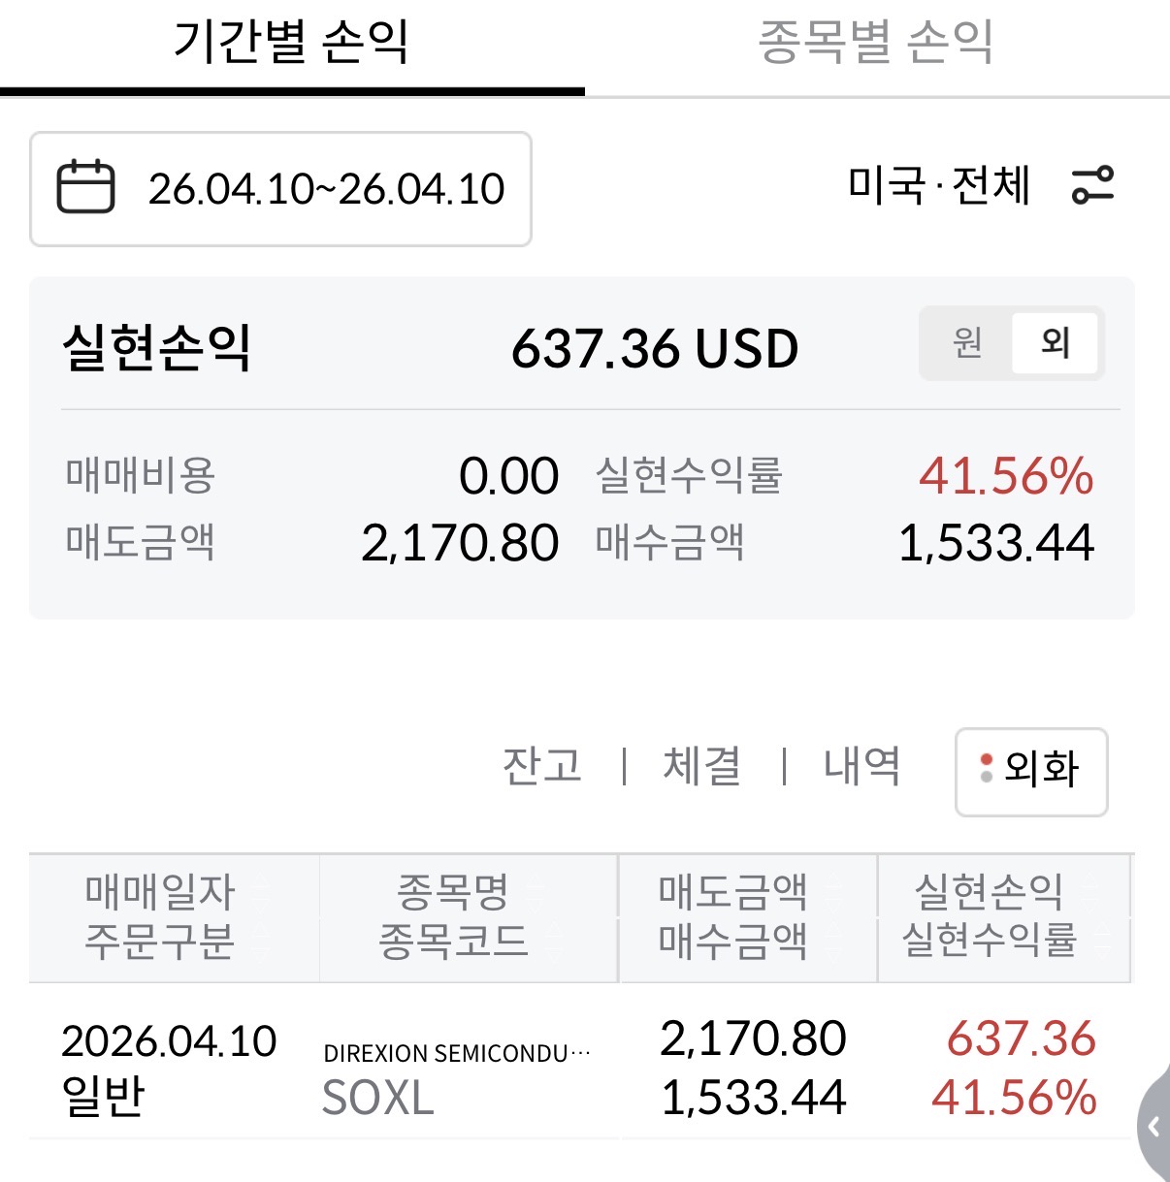Open the 잔고 link
Image resolution: width=1170 pixels, height=1182 pixels.
pyautogui.click(x=541, y=766)
